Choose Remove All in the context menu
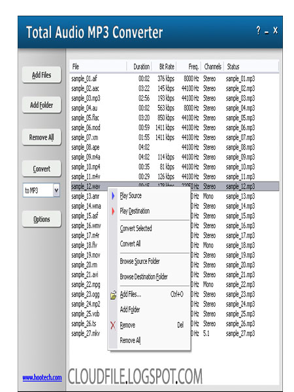This screenshot has height=392, width=294. tap(149, 340)
